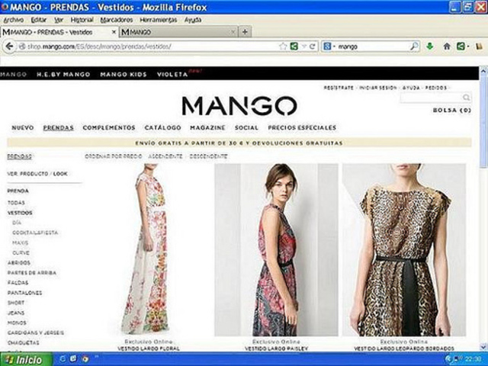Open the Herramientas menu

(x=158, y=20)
